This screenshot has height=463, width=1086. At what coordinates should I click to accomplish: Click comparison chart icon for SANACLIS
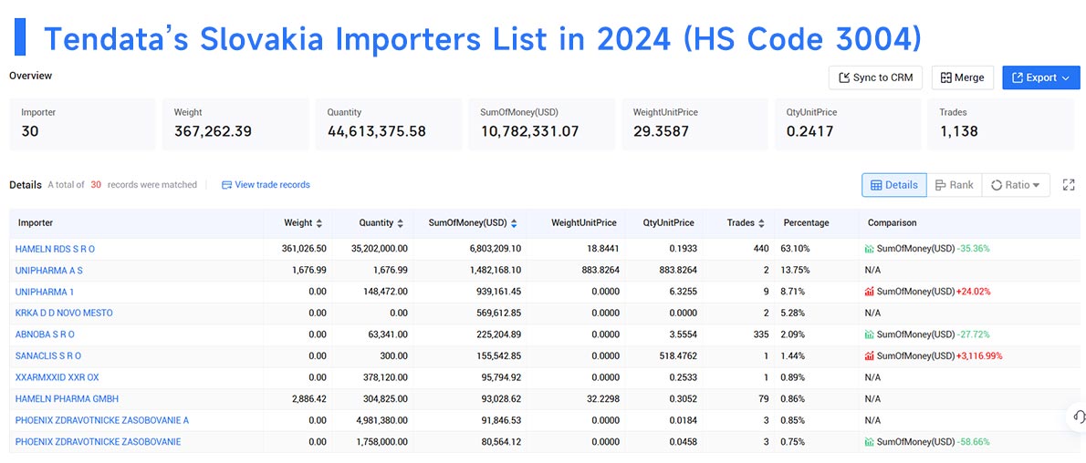point(869,355)
